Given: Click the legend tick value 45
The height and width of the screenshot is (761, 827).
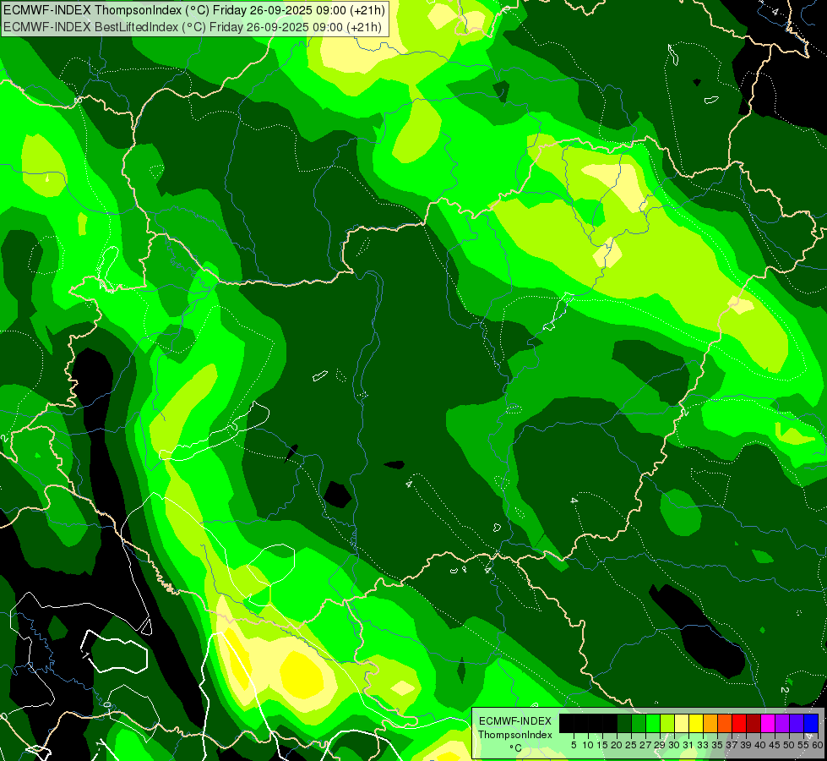Looking at the screenshot, I should [775, 745].
